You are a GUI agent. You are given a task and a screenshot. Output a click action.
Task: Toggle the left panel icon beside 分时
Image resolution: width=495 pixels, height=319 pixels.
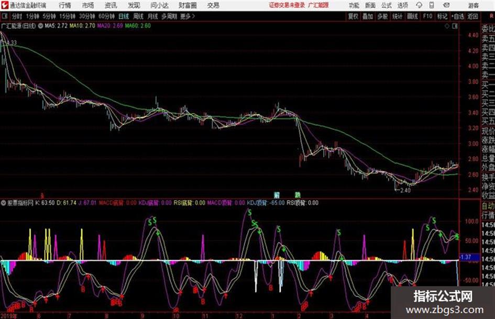5,16
